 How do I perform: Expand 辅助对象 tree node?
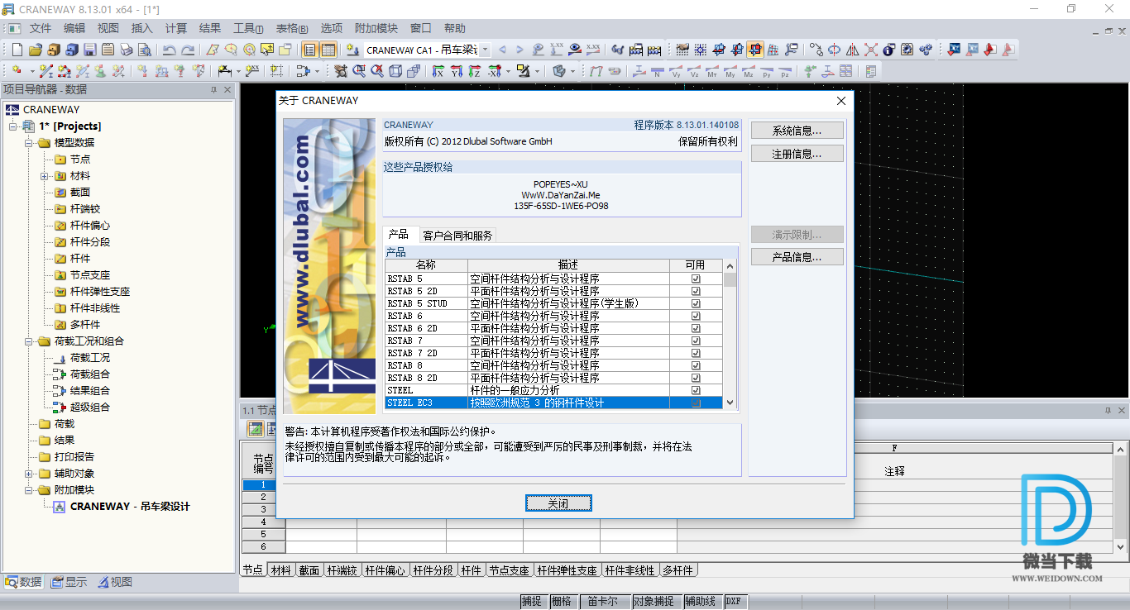tap(28, 474)
